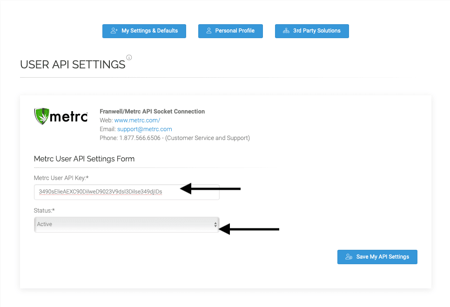The height and width of the screenshot is (307, 450).
Task: Open 3rd Party Solutions page
Action: (x=312, y=31)
